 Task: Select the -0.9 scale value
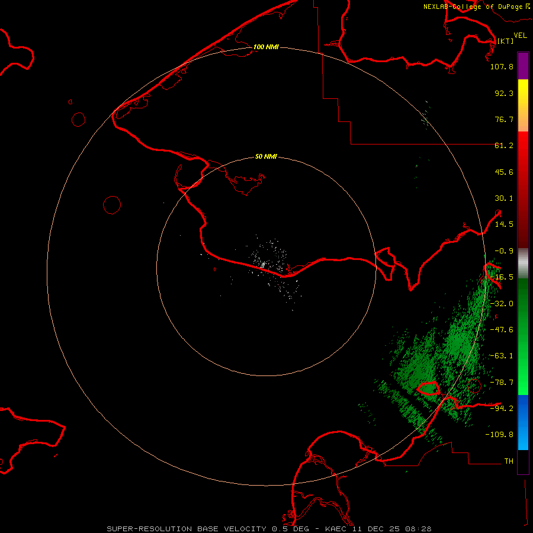click(504, 251)
